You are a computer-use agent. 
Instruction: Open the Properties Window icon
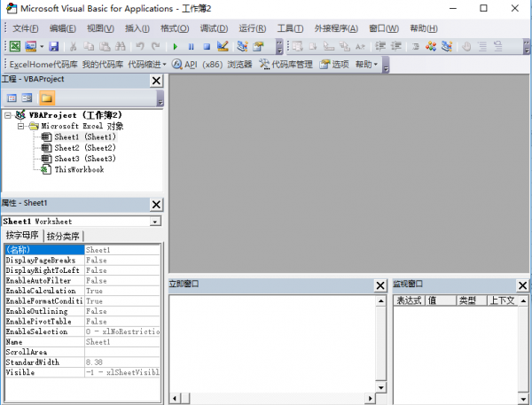tap(258, 46)
